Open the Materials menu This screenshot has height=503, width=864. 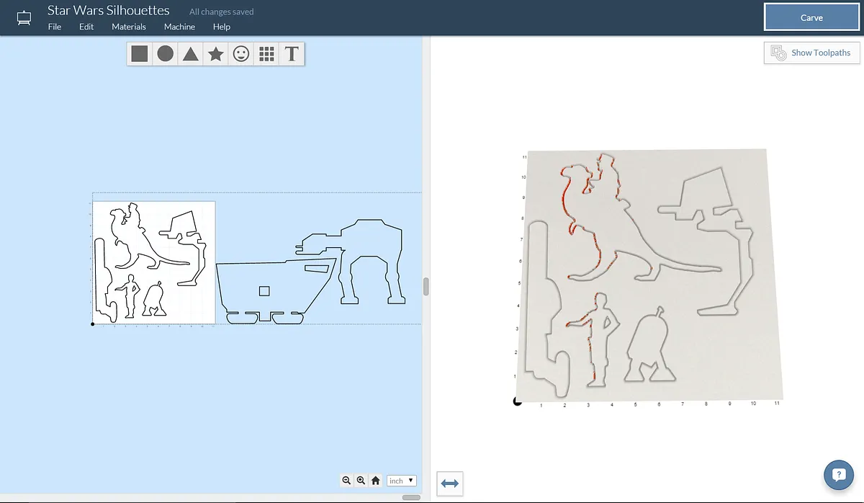129,27
